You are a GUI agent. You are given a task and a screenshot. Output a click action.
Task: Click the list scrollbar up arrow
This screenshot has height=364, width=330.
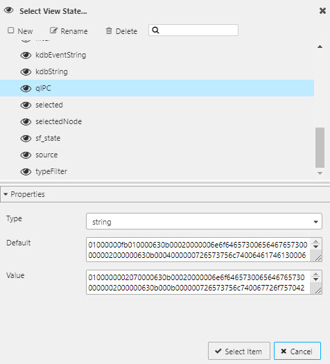(320, 46)
